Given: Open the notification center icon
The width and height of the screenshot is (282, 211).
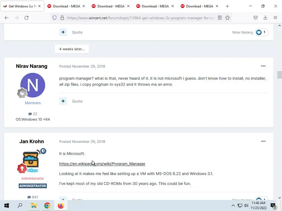Looking at the screenshot, I should [x=273, y=206].
